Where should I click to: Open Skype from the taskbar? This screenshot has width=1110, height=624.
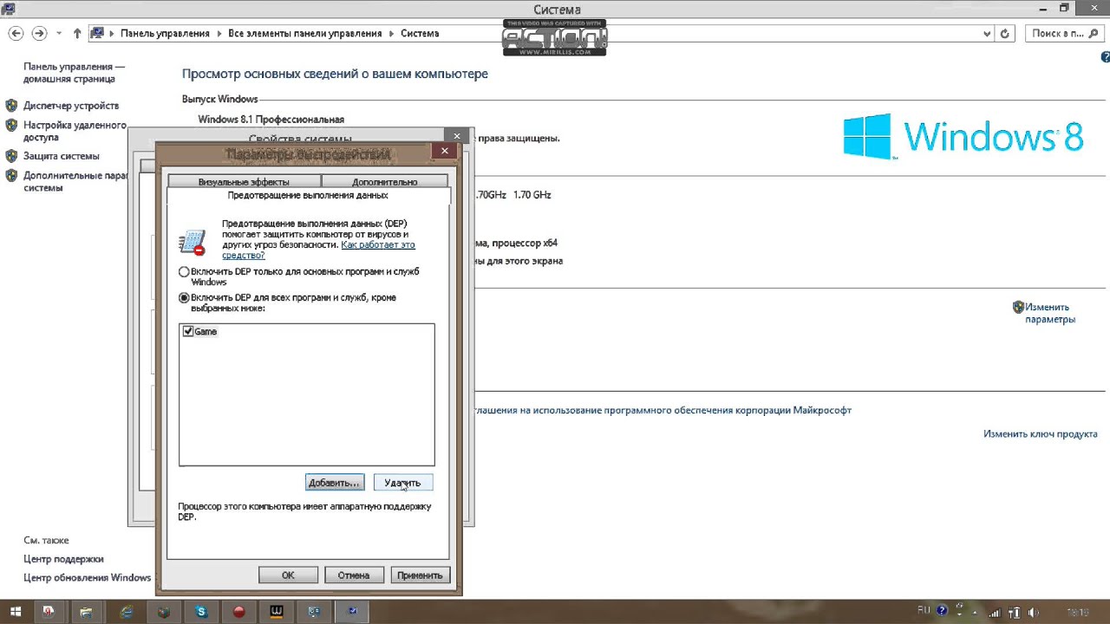click(x=202, y=611)
